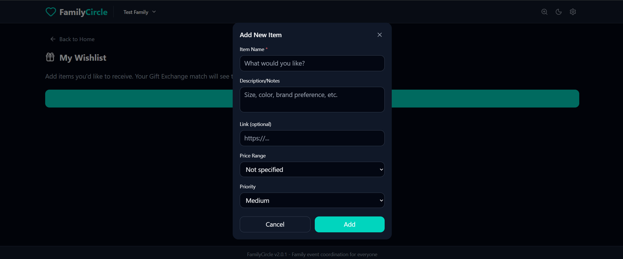
Task: Click the gift box Wishlist icon
Action: click(x=50, y=57)
